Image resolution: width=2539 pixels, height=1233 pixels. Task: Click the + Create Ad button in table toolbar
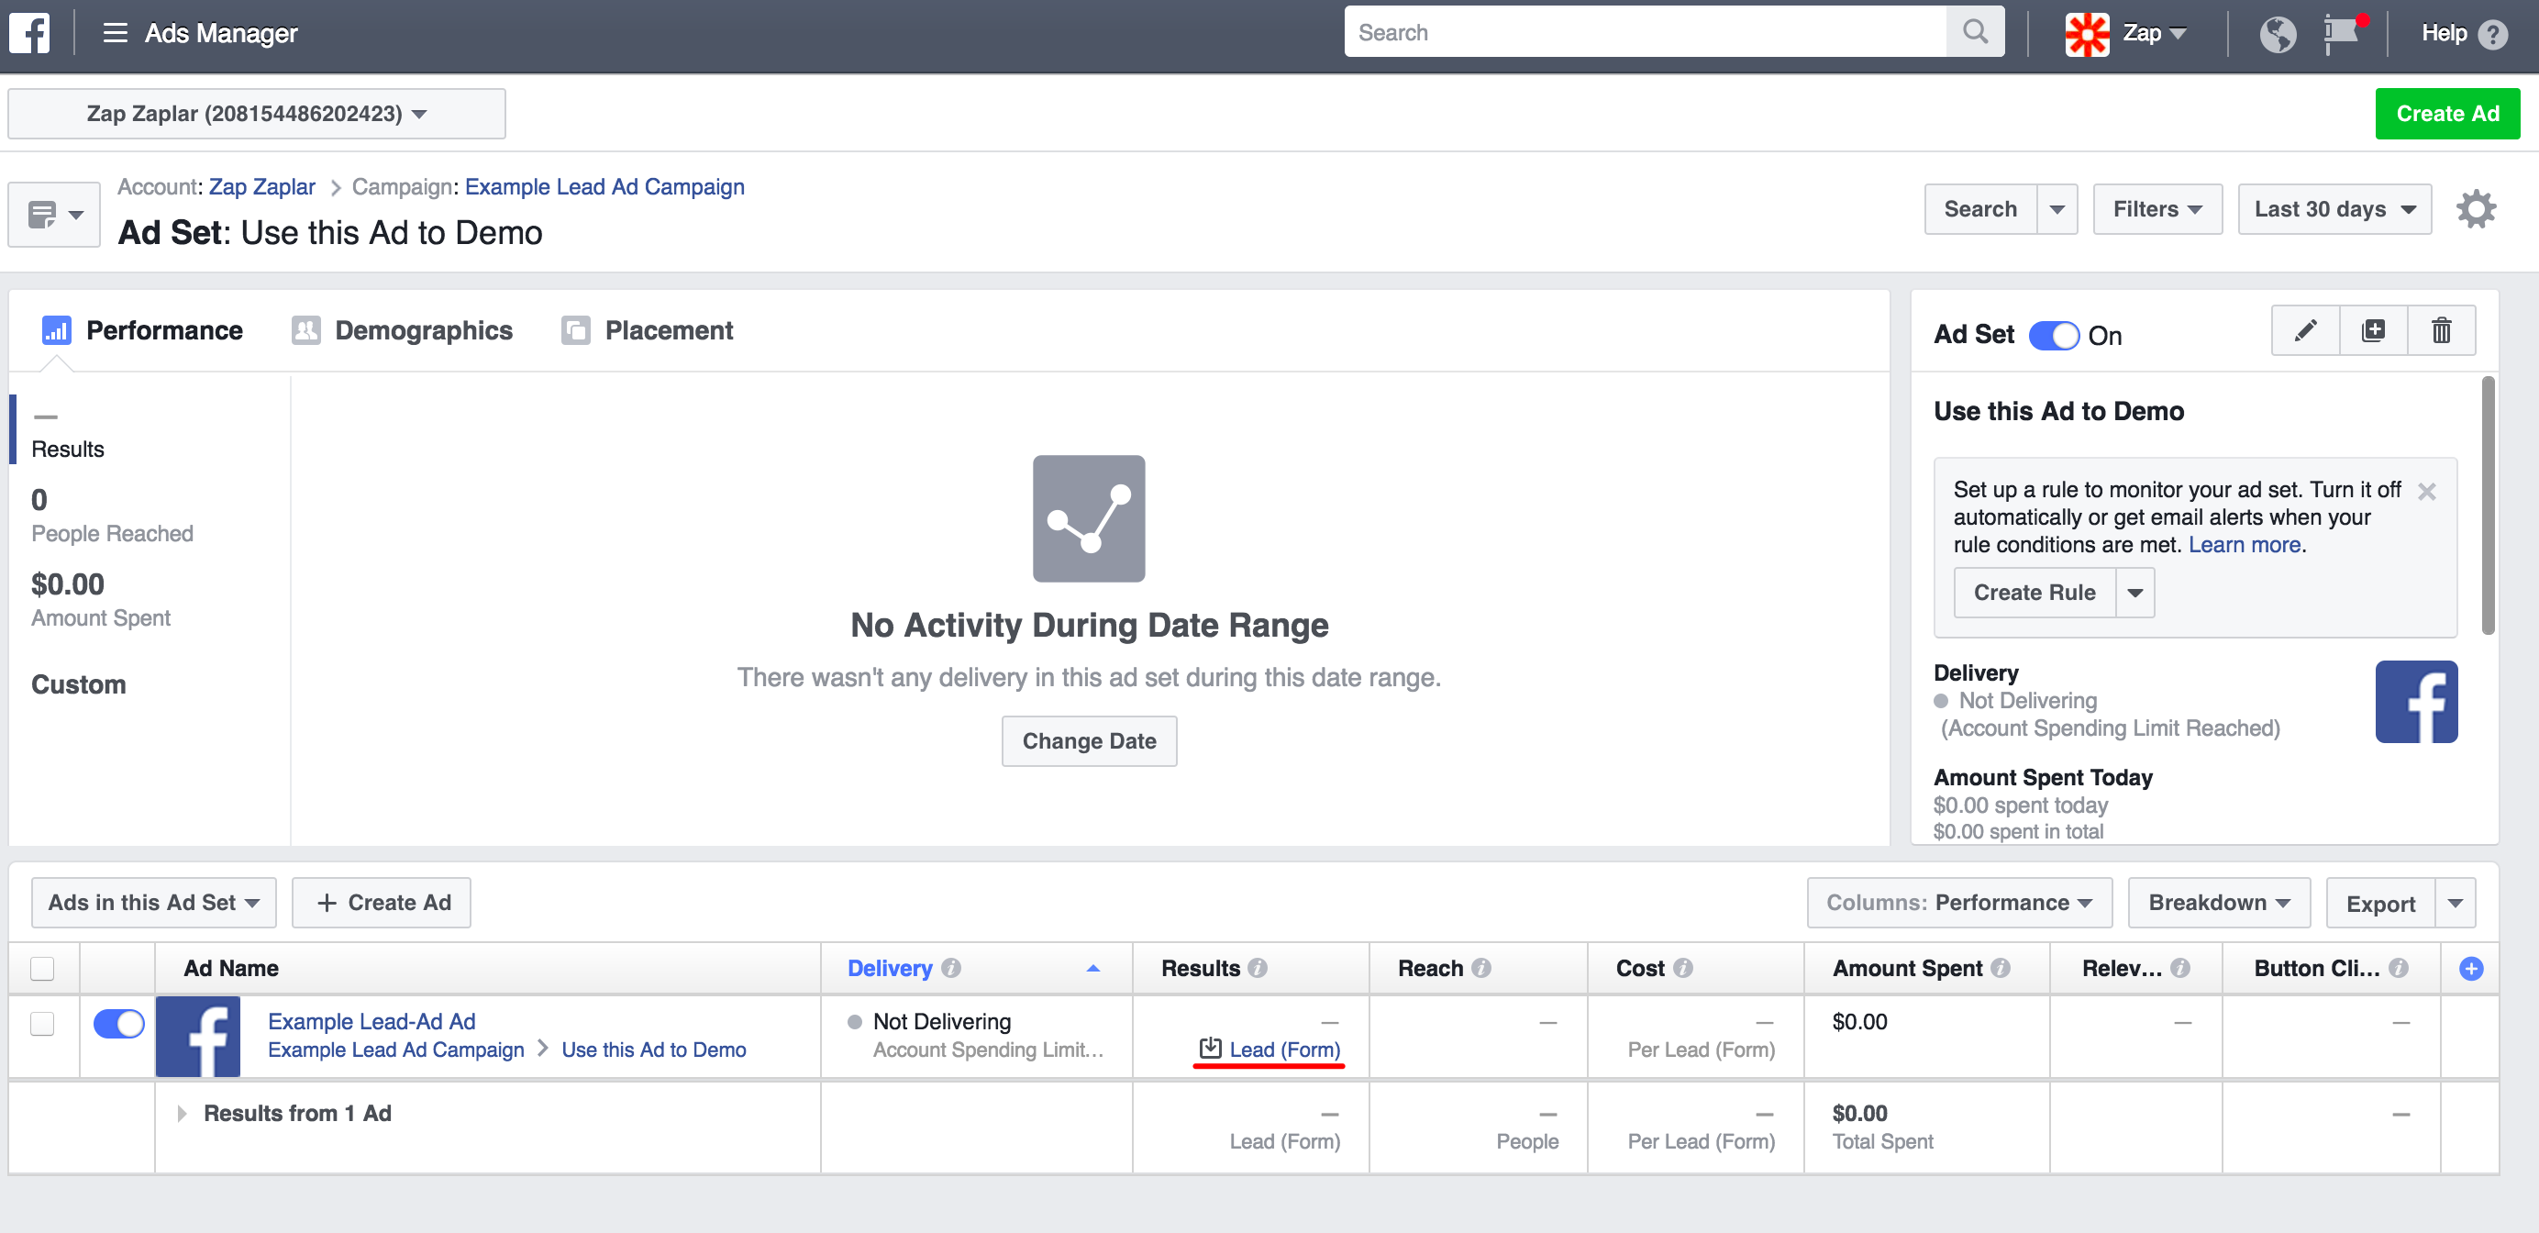click(382, 902)
